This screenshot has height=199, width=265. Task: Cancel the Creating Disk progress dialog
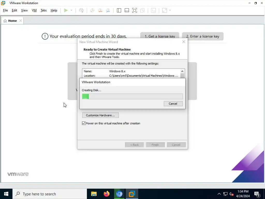(x=173, y=104)
